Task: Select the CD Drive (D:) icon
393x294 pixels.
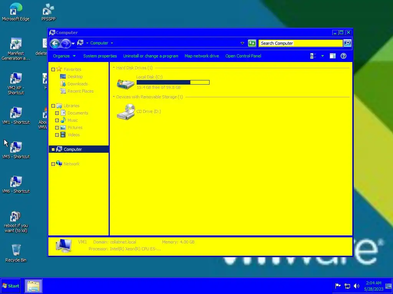Action: click(x=126, y=112)
